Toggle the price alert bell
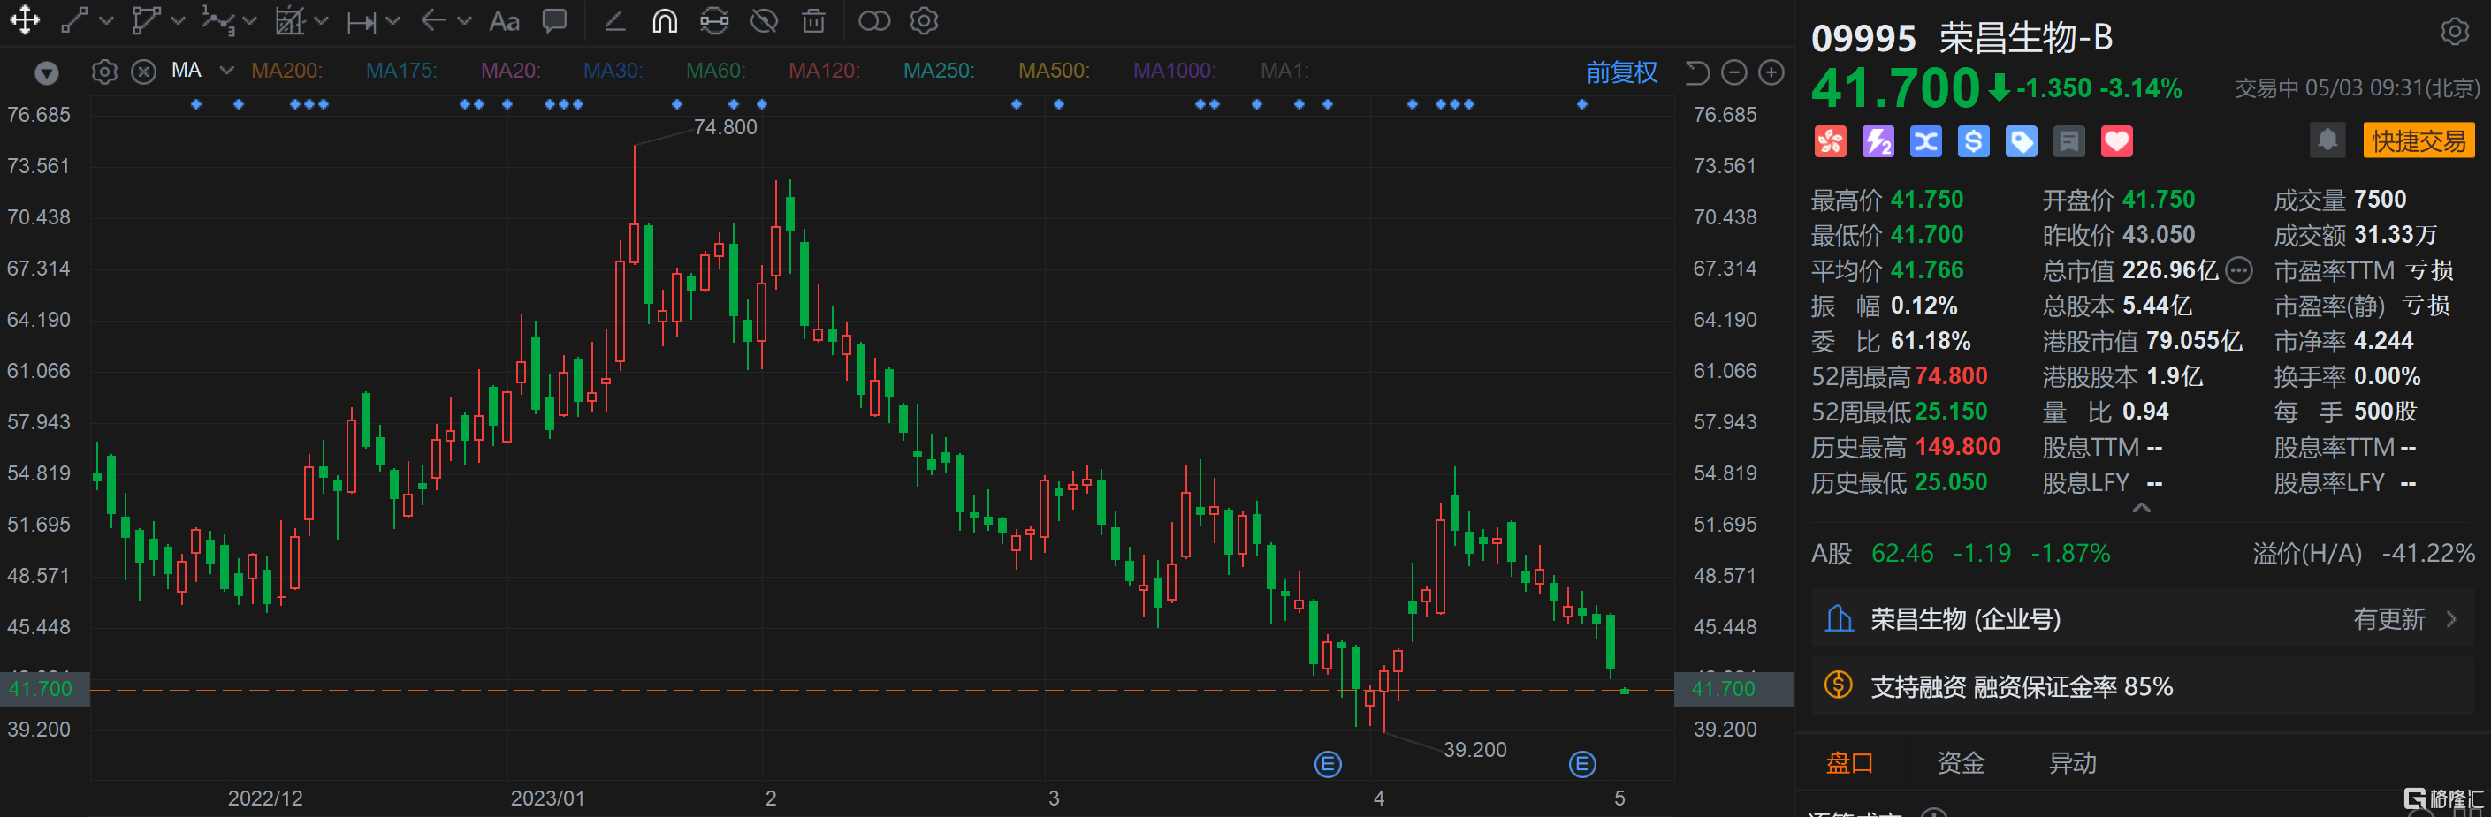The image size is (2491, 817). [2327, 141]
